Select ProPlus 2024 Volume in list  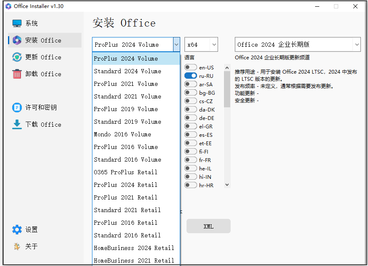[x=136, y=59]
